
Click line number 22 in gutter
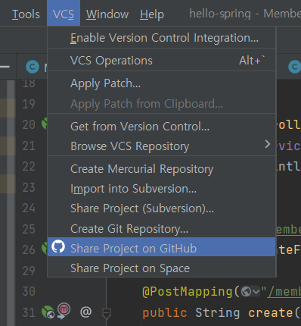pos(29,167)
